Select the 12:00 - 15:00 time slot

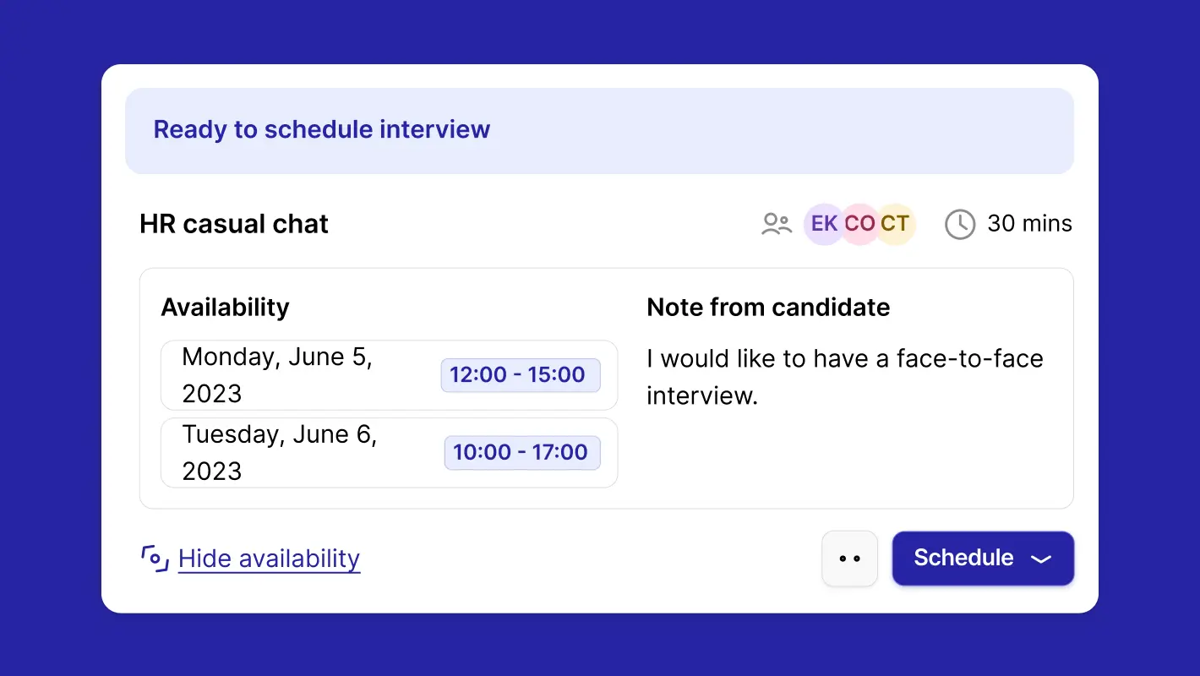click(x=521, y=375)
